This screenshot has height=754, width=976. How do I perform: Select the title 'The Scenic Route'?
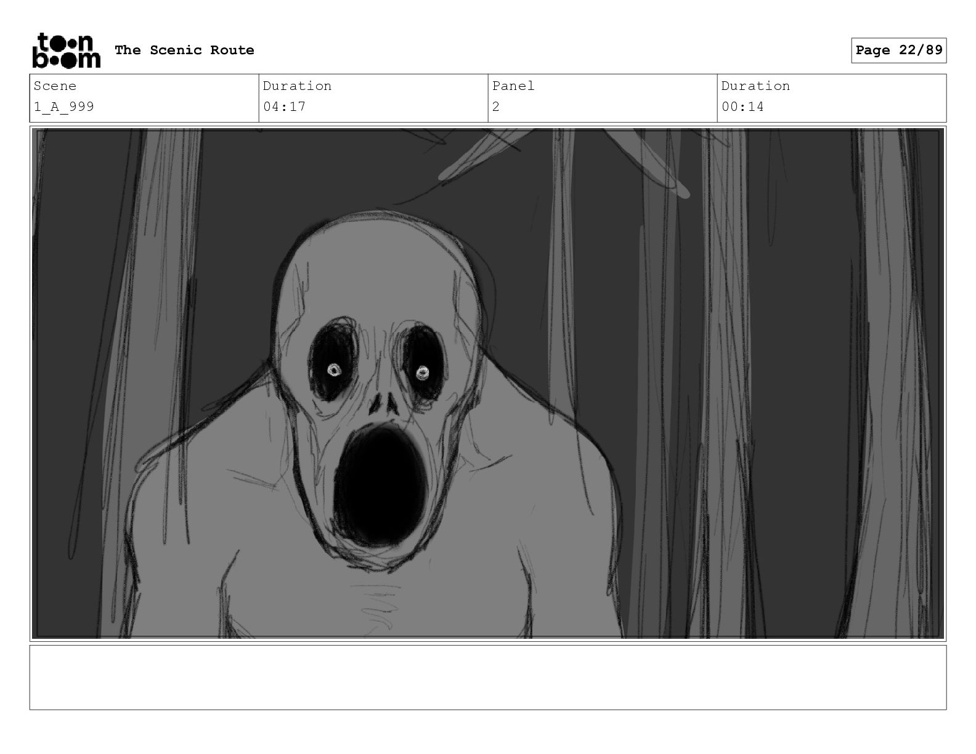[184, 50]
